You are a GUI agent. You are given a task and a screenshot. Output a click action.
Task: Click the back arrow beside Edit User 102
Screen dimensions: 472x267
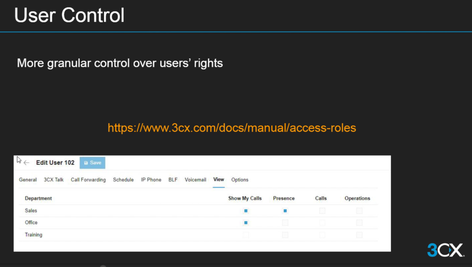(27, 163)
